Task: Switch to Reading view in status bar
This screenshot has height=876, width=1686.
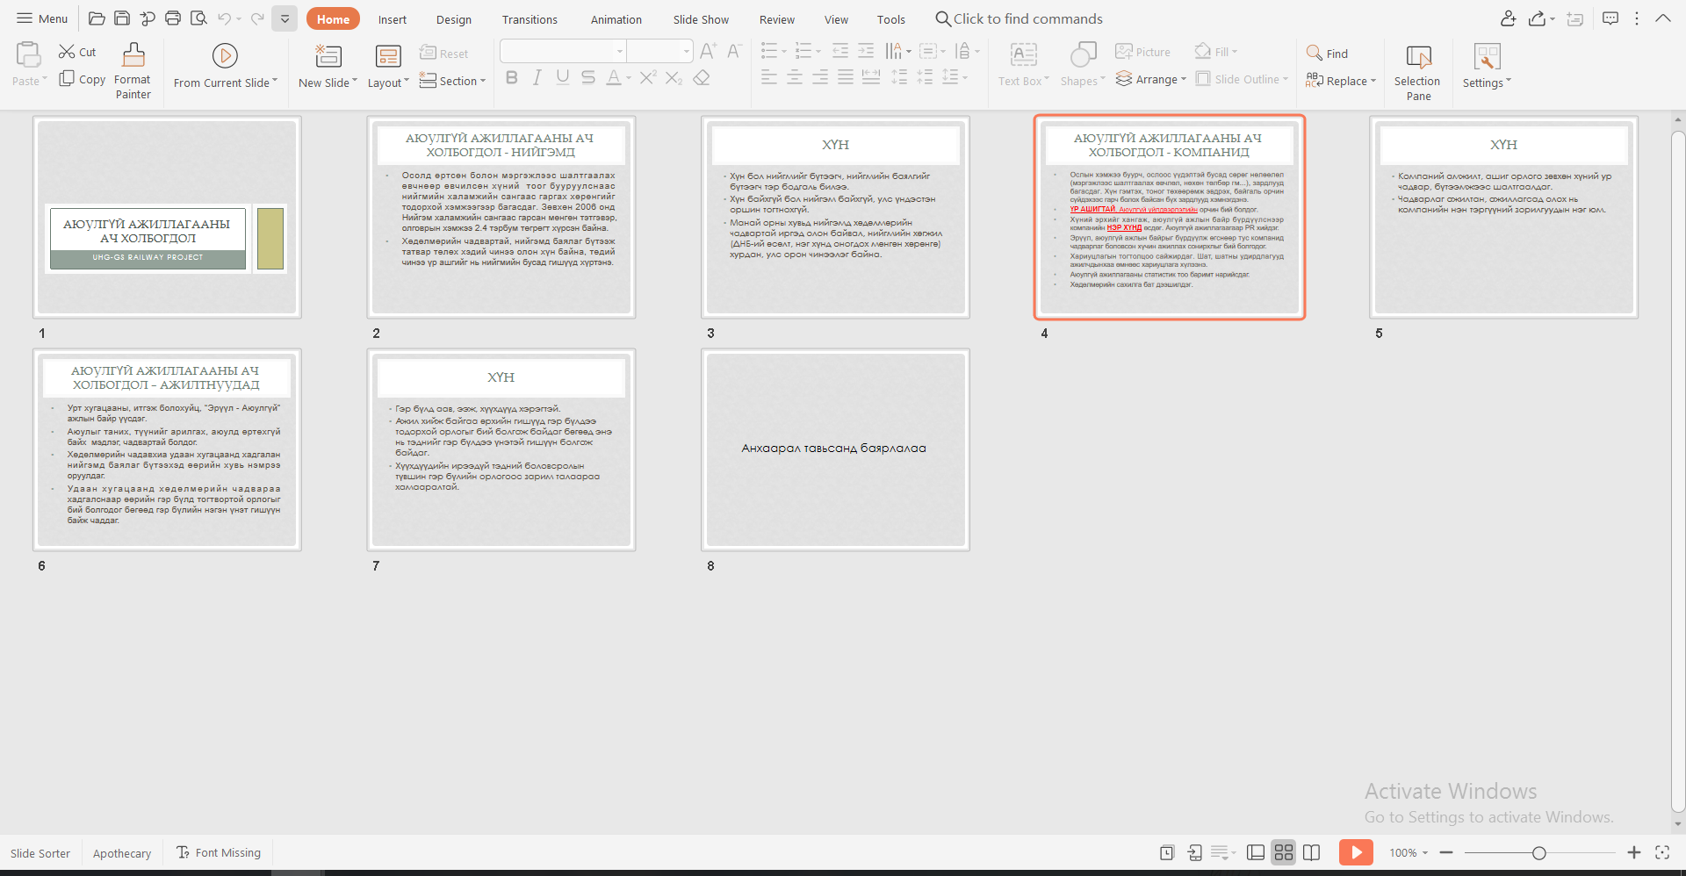Action: tap(1312, 852)
